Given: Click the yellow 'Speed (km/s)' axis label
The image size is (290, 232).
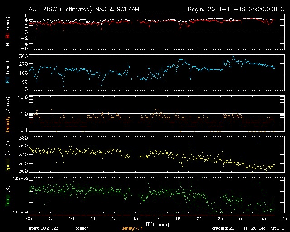Looking at the screenshot, I should coord(8,155).
